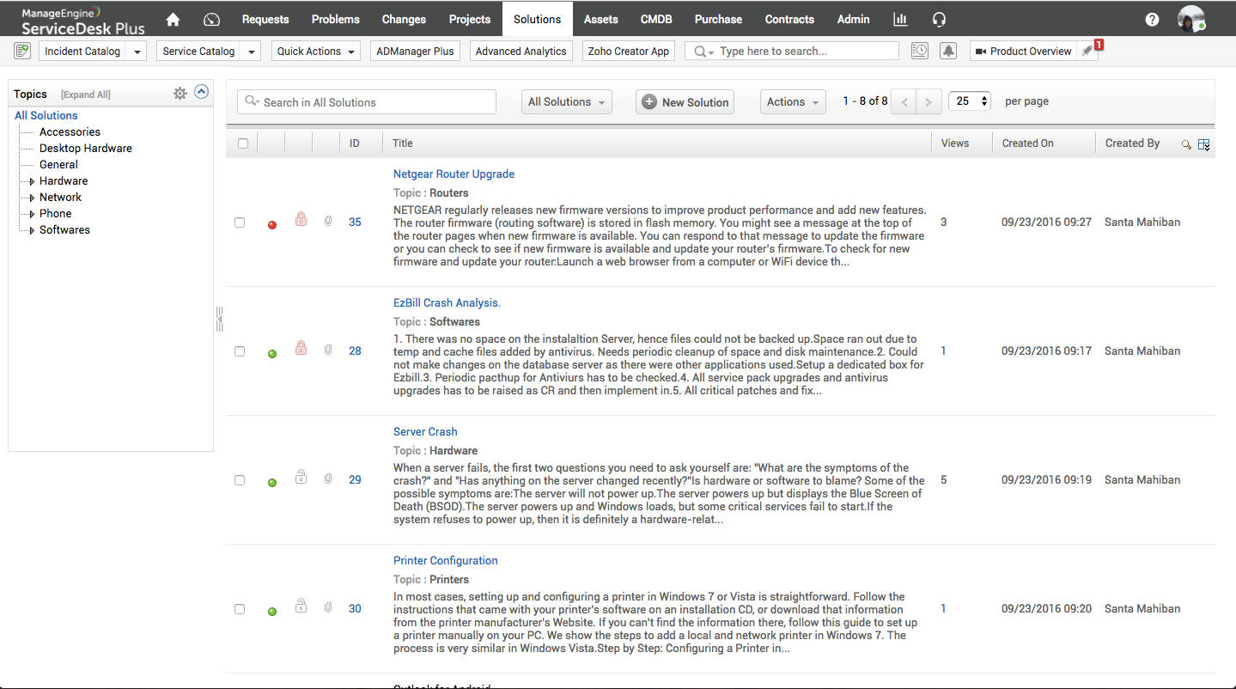Open the recent items history icon
1236x689 pixels.
(x=919, y=51)
